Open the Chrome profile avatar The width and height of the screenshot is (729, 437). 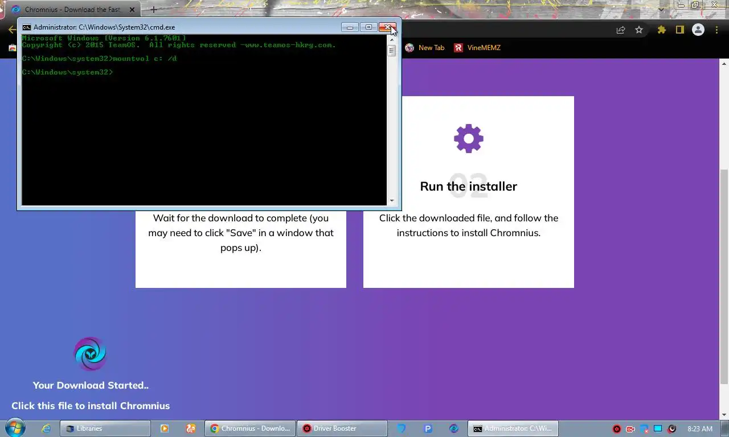698,30
